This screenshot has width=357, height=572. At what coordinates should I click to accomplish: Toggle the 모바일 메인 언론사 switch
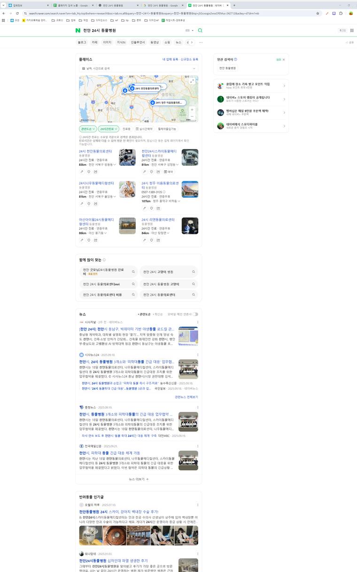point(195,314)
